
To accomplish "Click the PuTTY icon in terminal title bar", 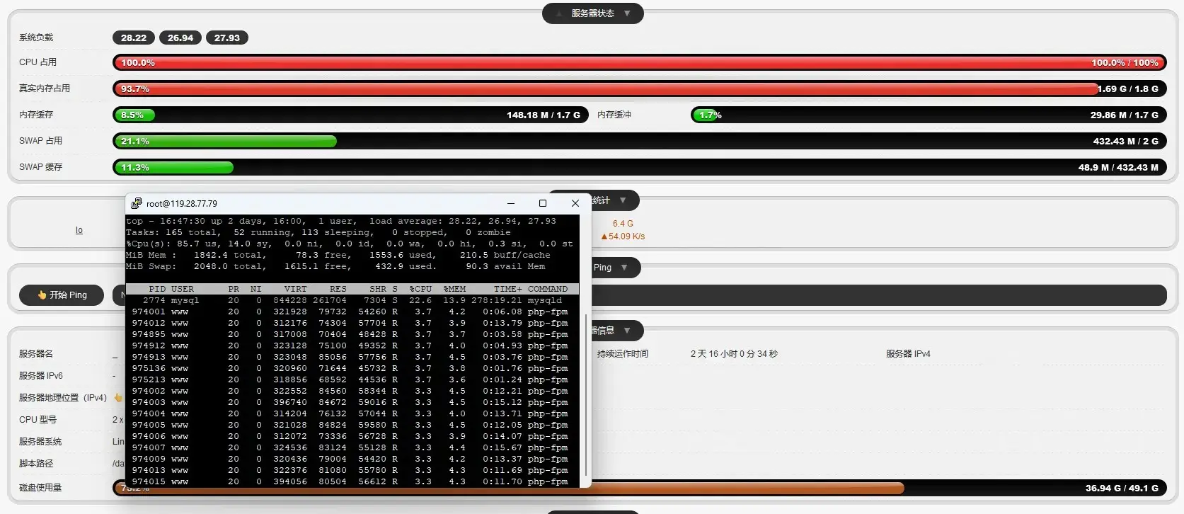I will (136, 203).
